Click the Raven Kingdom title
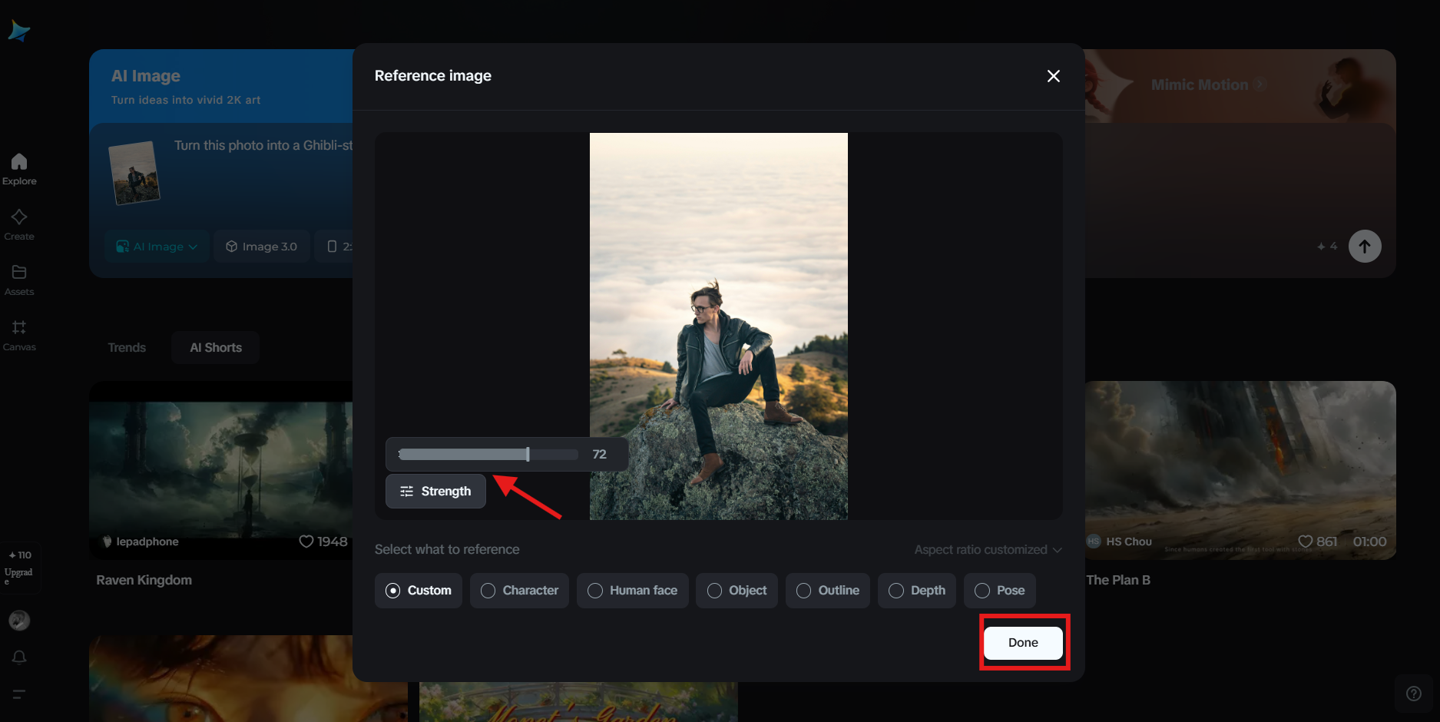 point(144,580)
